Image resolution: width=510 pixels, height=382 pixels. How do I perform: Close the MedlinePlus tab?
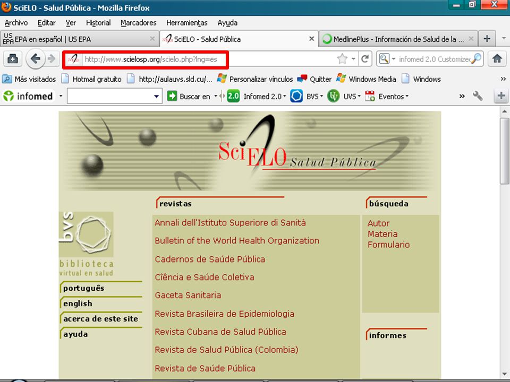pyautogui.click(x=471, y=39)
